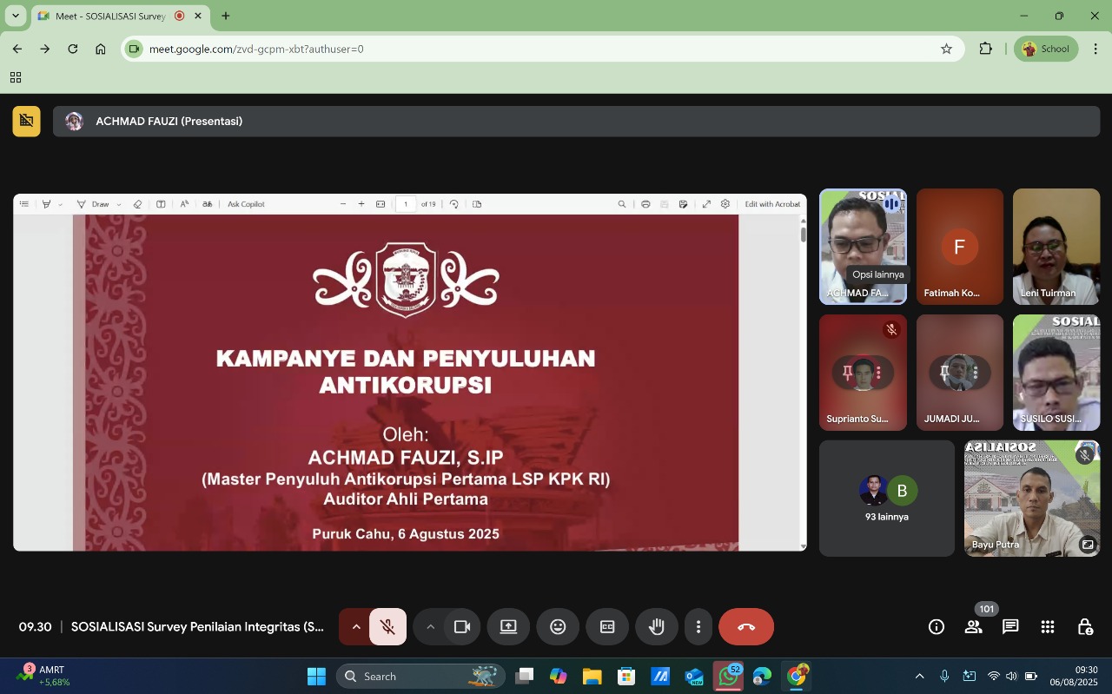Open the participants list icon
Image resolution: width=1112 pixels, height=694 pixels.
click(973, 627)
